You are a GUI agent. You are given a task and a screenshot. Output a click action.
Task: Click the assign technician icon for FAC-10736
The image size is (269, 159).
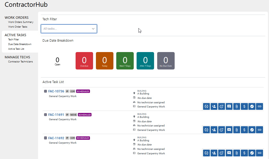214,106
